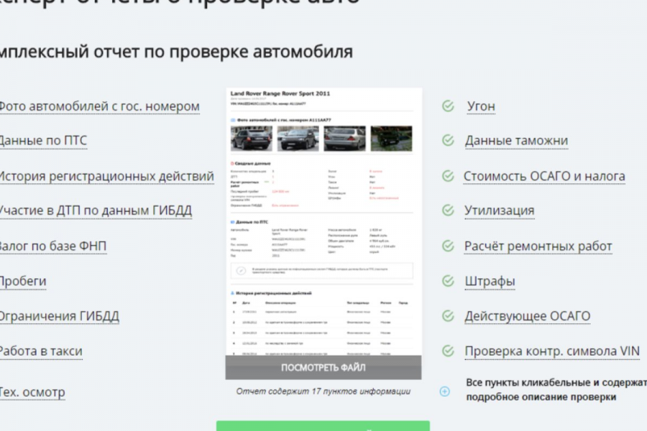Open the Утилизация link
This screenshot has height=431, width=647.
point(500,210)
